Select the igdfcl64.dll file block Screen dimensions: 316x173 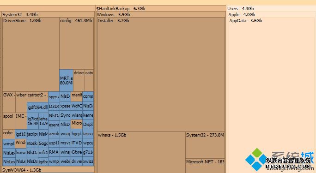pos(37,107)
